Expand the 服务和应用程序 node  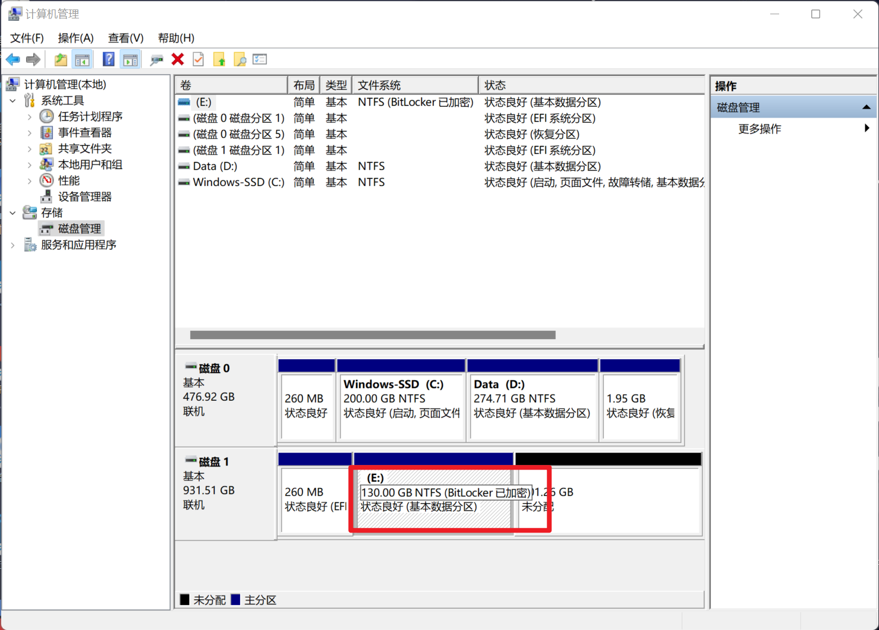[13, 245]
